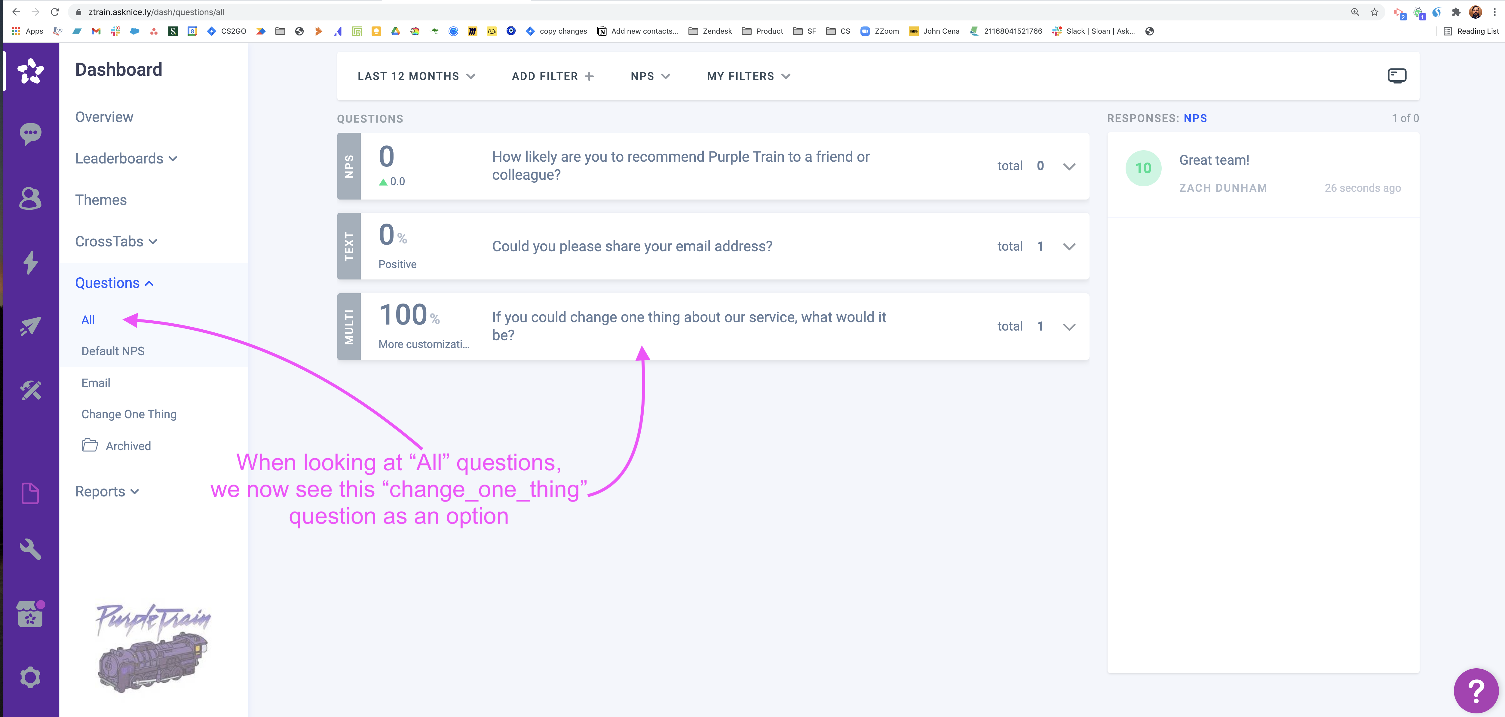Open the contacts person icon in sidebar
Image resolution: width=1505 pixels, height=717 pixels.
30,199
